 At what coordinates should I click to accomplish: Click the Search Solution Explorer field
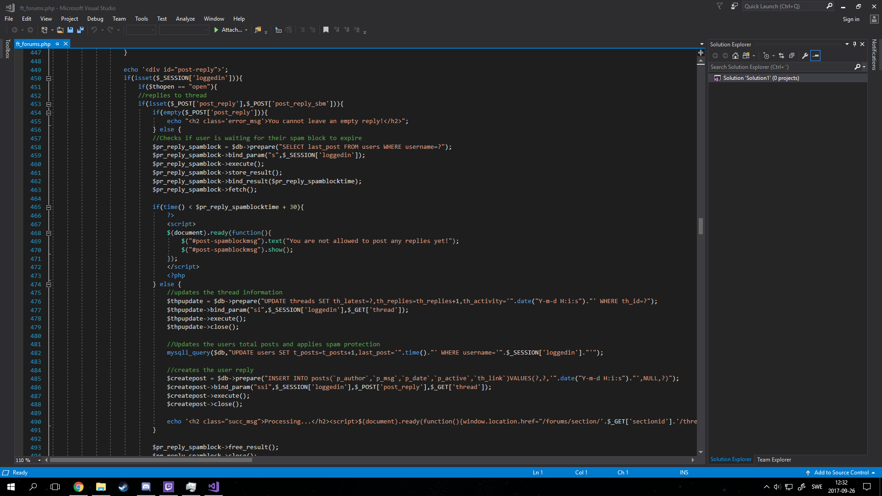(781, 67)
